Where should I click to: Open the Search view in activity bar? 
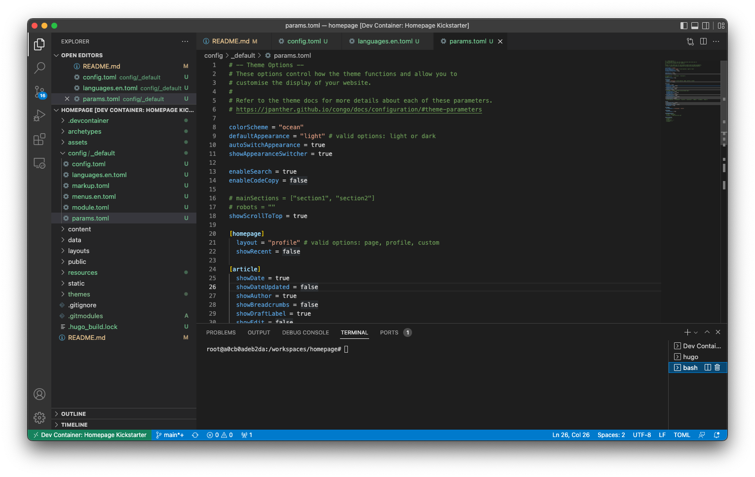[39, 68]
